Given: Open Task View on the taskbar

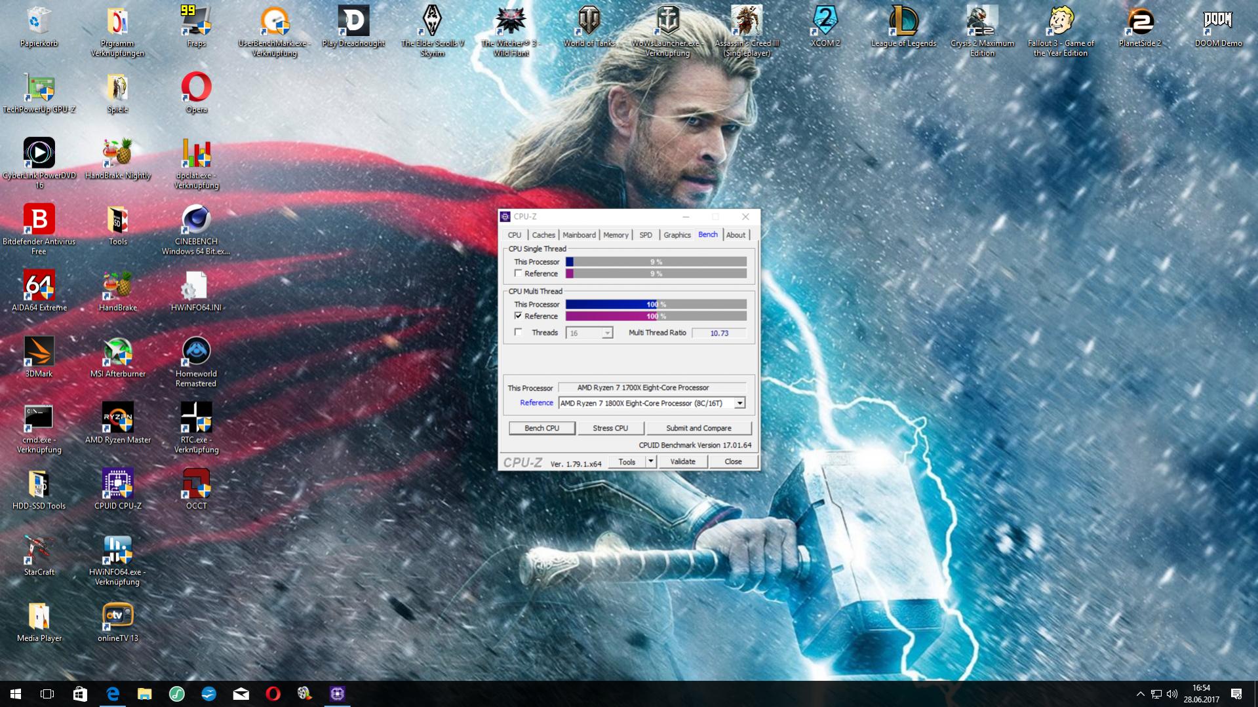Looking at the screenshot, I should [x=47, y=694].
